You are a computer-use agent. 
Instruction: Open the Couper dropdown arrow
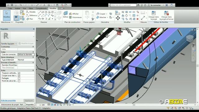(107, 14)
